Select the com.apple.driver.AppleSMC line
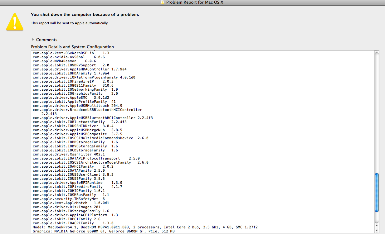Screen dimensions: 385x234 click(71, 98)
